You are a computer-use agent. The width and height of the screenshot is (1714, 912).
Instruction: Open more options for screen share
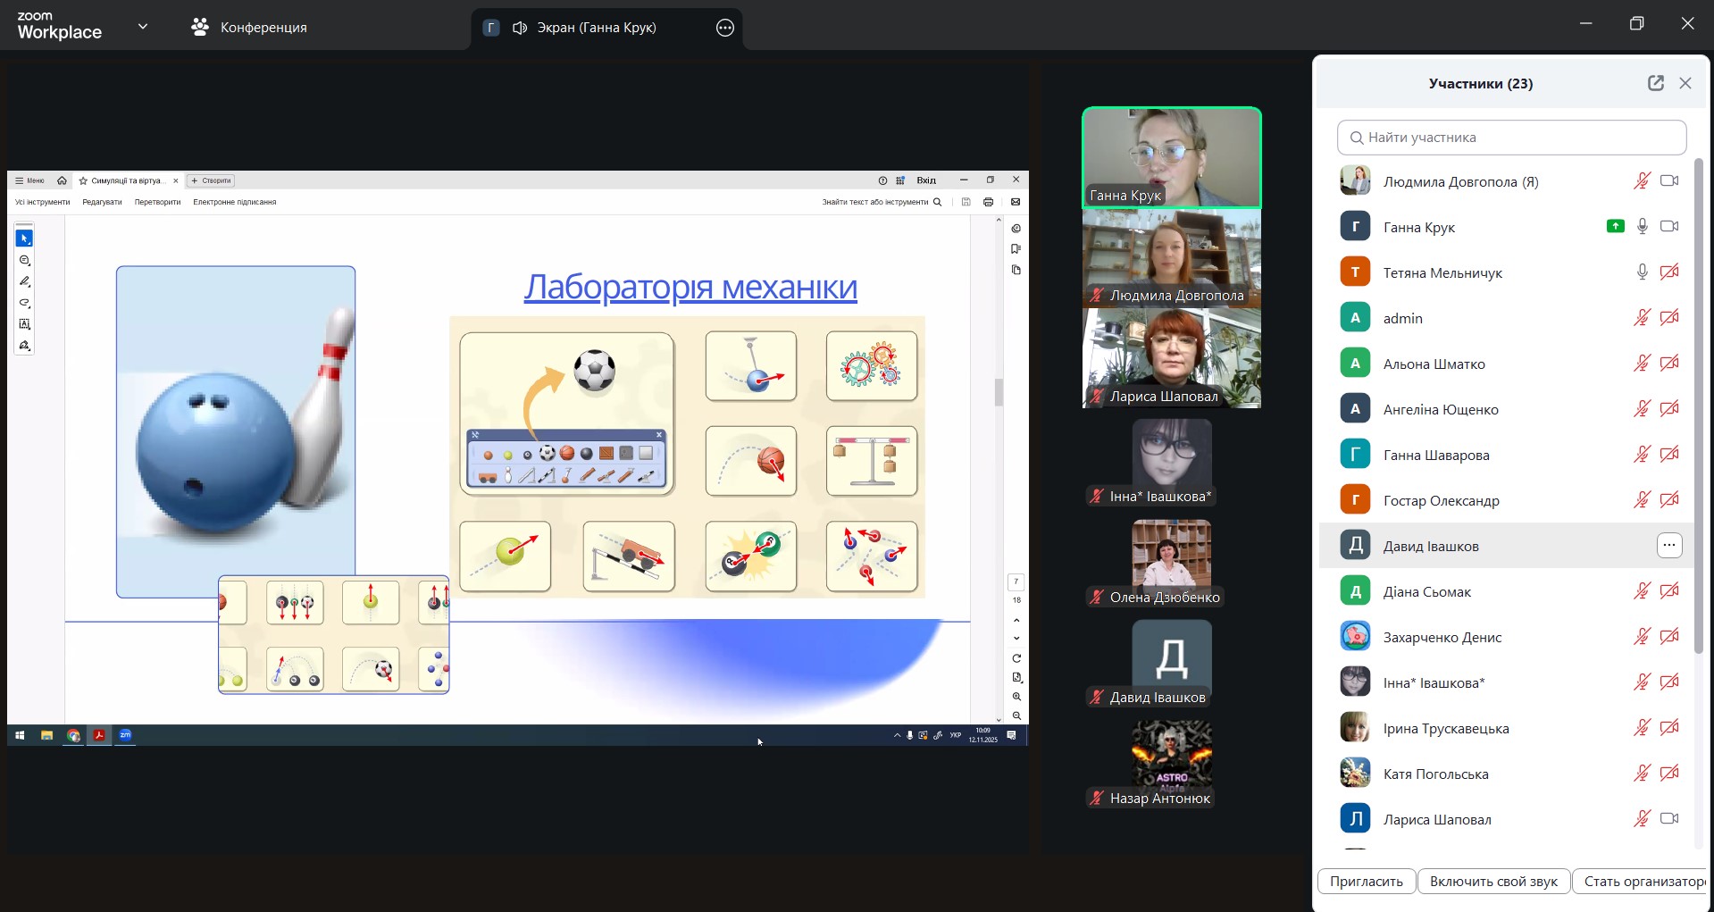[x=724, y=28]
